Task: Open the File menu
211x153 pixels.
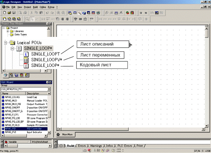Action: click(x=8, y=7)
